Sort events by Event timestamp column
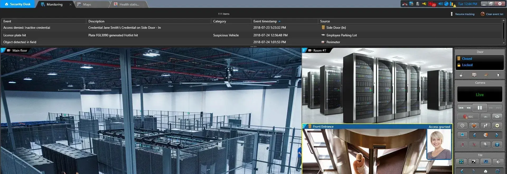 point(265,21)
